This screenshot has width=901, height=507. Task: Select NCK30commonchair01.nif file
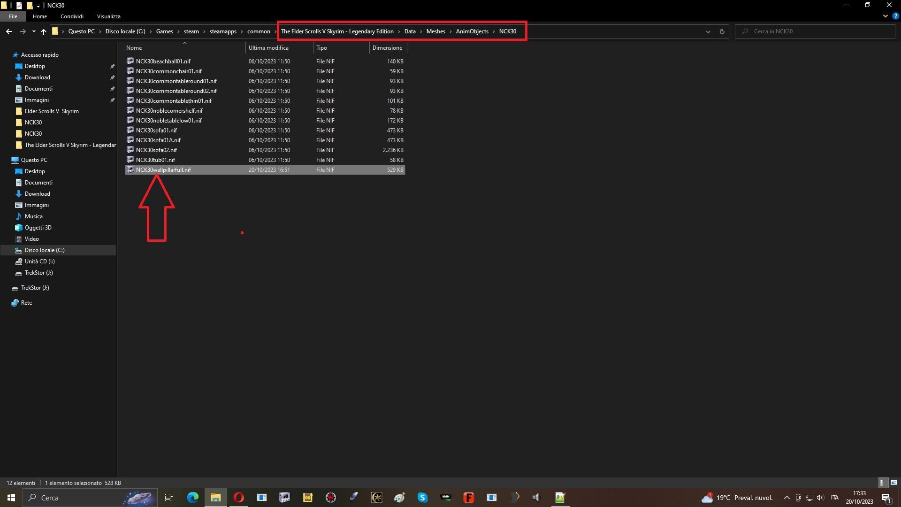pyautogui.click(x=265, y=71)
